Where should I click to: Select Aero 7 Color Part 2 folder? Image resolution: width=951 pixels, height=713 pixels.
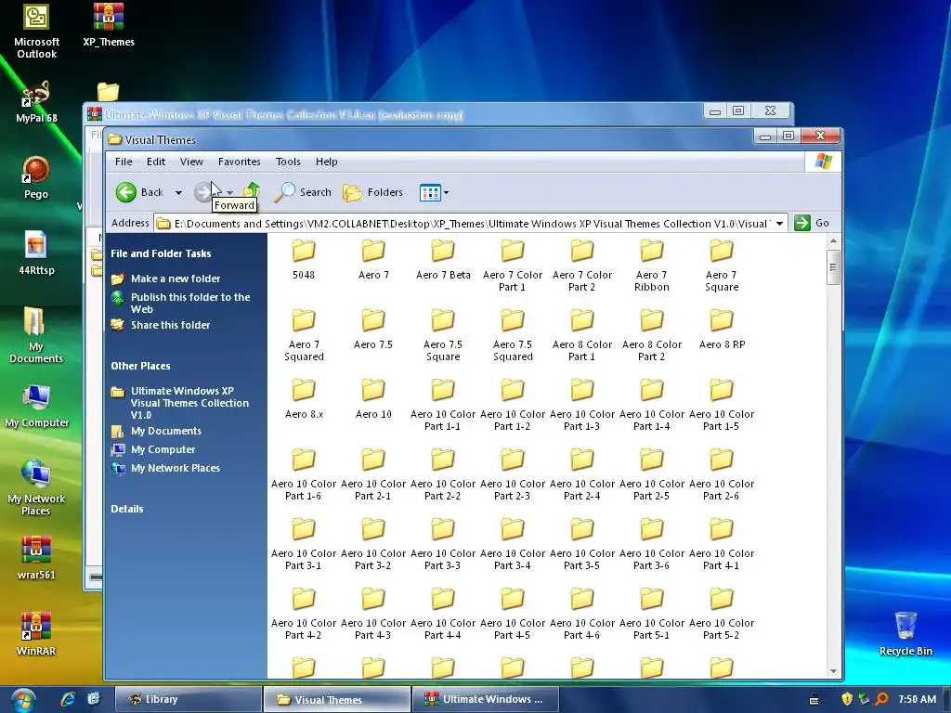582,266
